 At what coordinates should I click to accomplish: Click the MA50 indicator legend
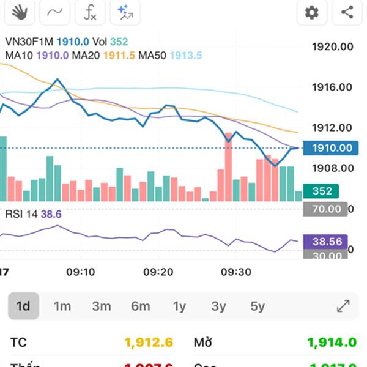pos(152,56)
